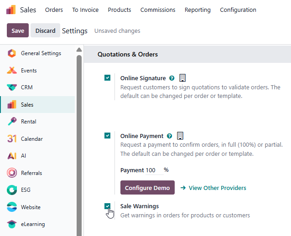Open the To Invoice menu
This screenshot has width=291, height=236.
click(x=85, y=10)
